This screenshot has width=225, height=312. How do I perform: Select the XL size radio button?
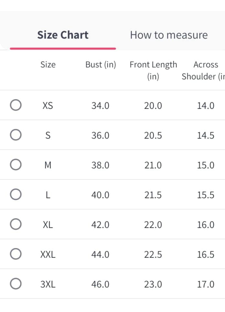[16, 224]
